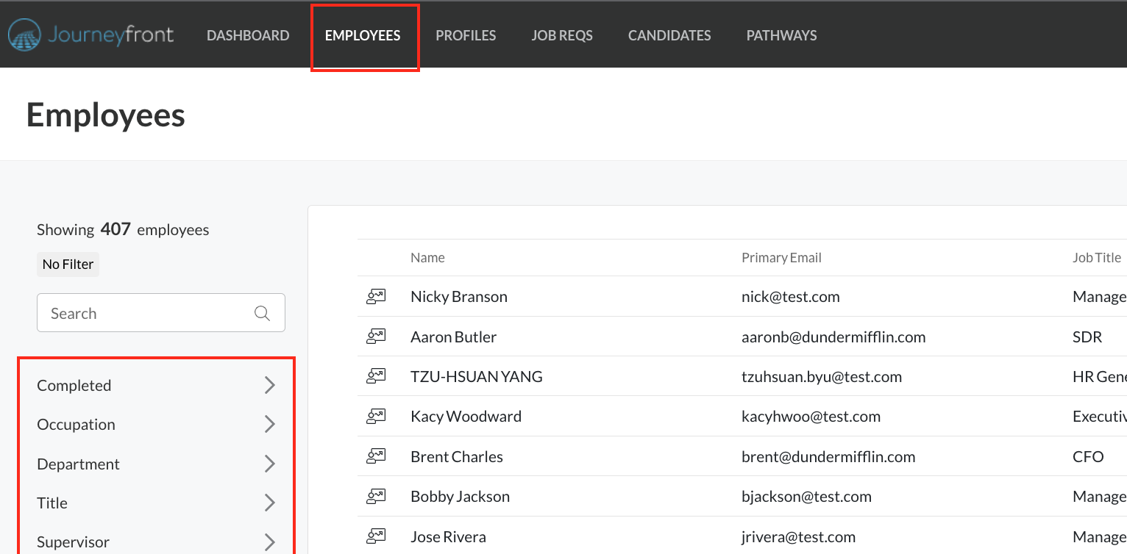This screenshot has width=1127, height=554.
Task: Open the Candidates page
Action: pyautogui.click(x=669, y=35)
